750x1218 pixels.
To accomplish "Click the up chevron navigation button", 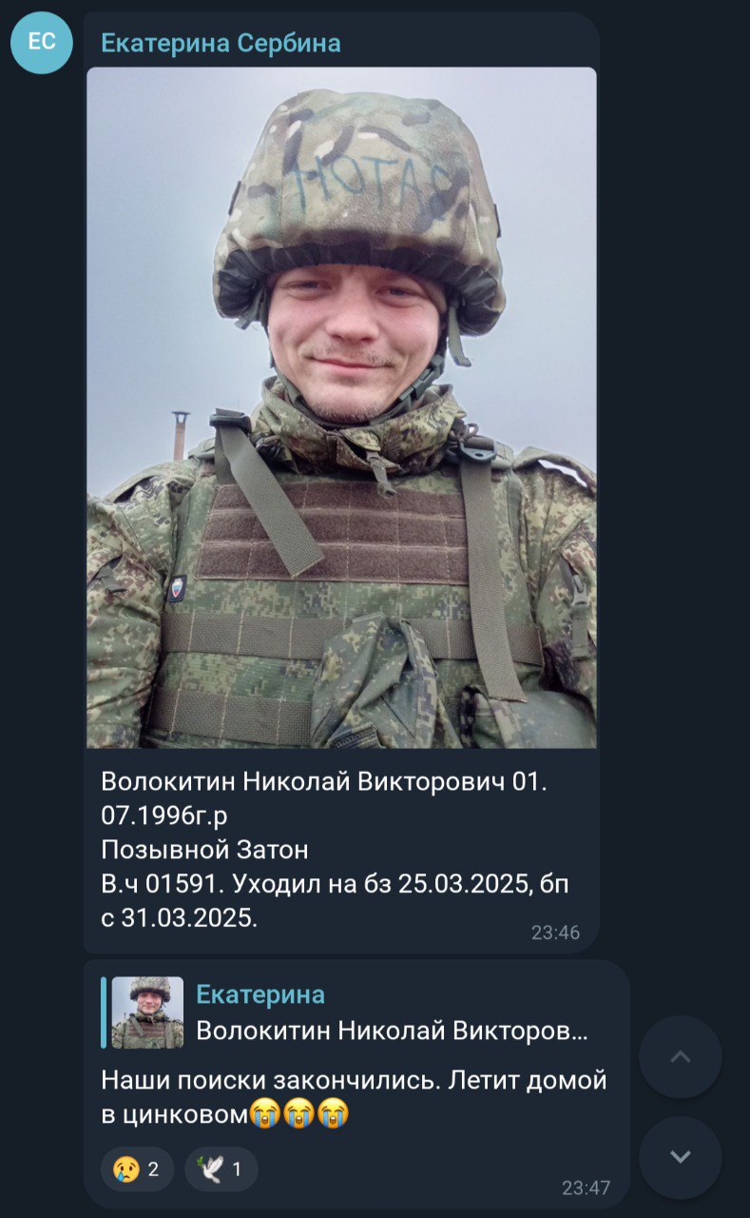I will click(680, 1057).
